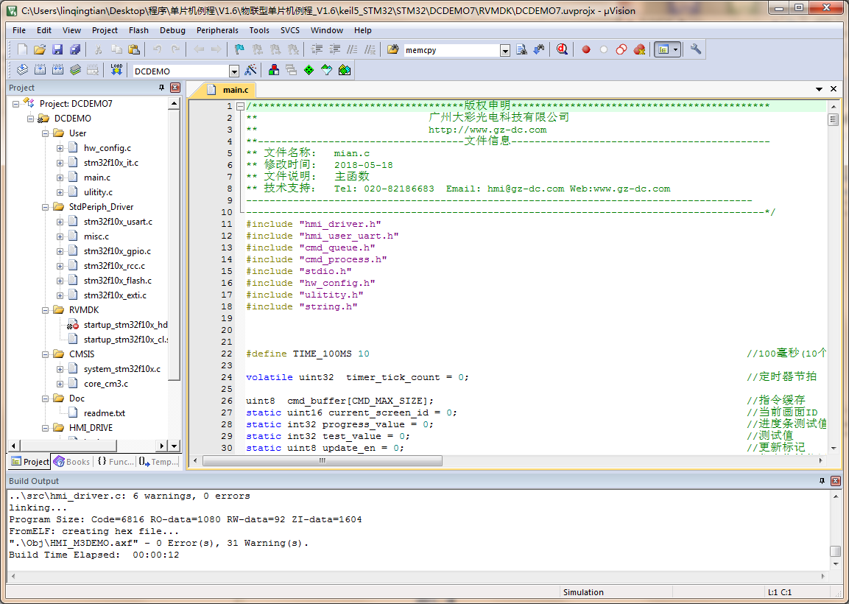Open the Peripherals menu
The height and width of the screenshot is (604, 849).
click(x=217, y=30)
